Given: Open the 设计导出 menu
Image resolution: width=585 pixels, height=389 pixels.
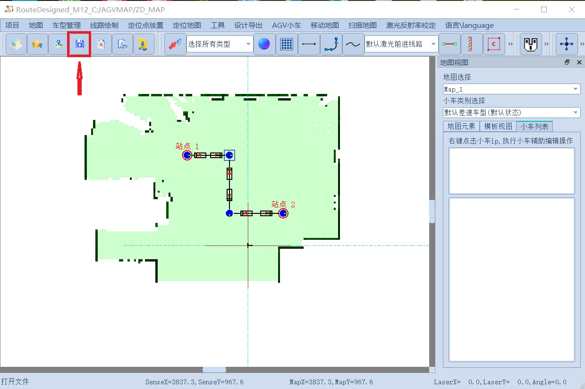Looking at the screenshot, I should click(x=248, y=25).
